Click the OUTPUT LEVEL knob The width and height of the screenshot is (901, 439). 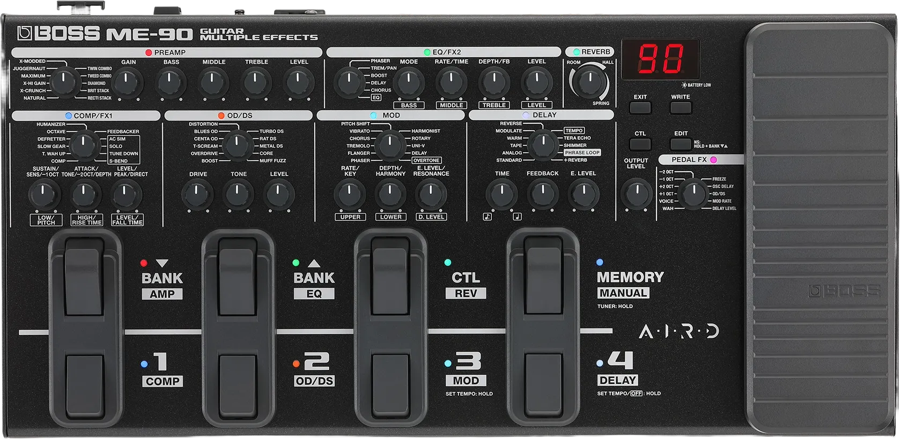tap(636, 194)
